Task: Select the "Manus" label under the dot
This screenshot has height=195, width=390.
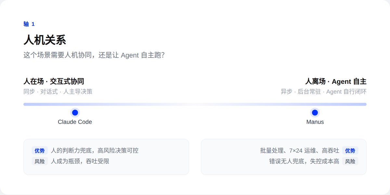Action: pos(315,122)
